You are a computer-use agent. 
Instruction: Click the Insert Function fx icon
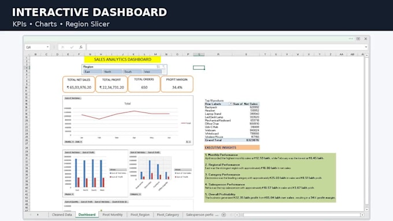pyautogui.click(x=81, y=47)
